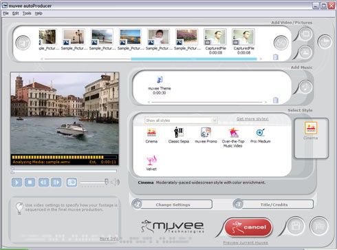The height and width of the screenshot is (250, 337).
Task: Click the Change Settings button
Action: (x=173, y=205)
